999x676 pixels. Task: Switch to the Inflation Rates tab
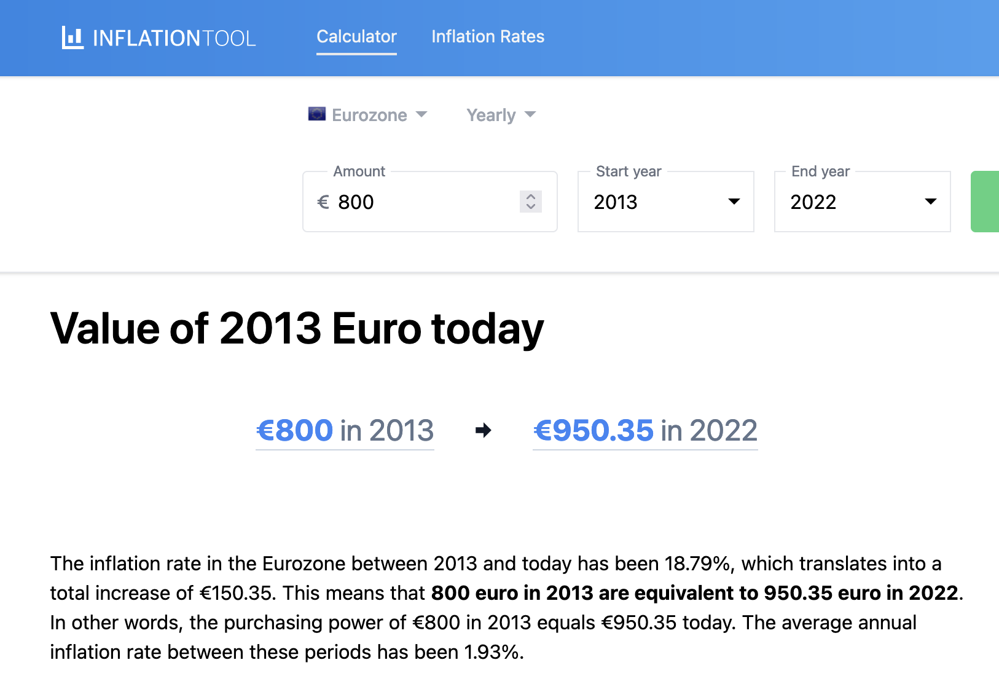[488, 37]
